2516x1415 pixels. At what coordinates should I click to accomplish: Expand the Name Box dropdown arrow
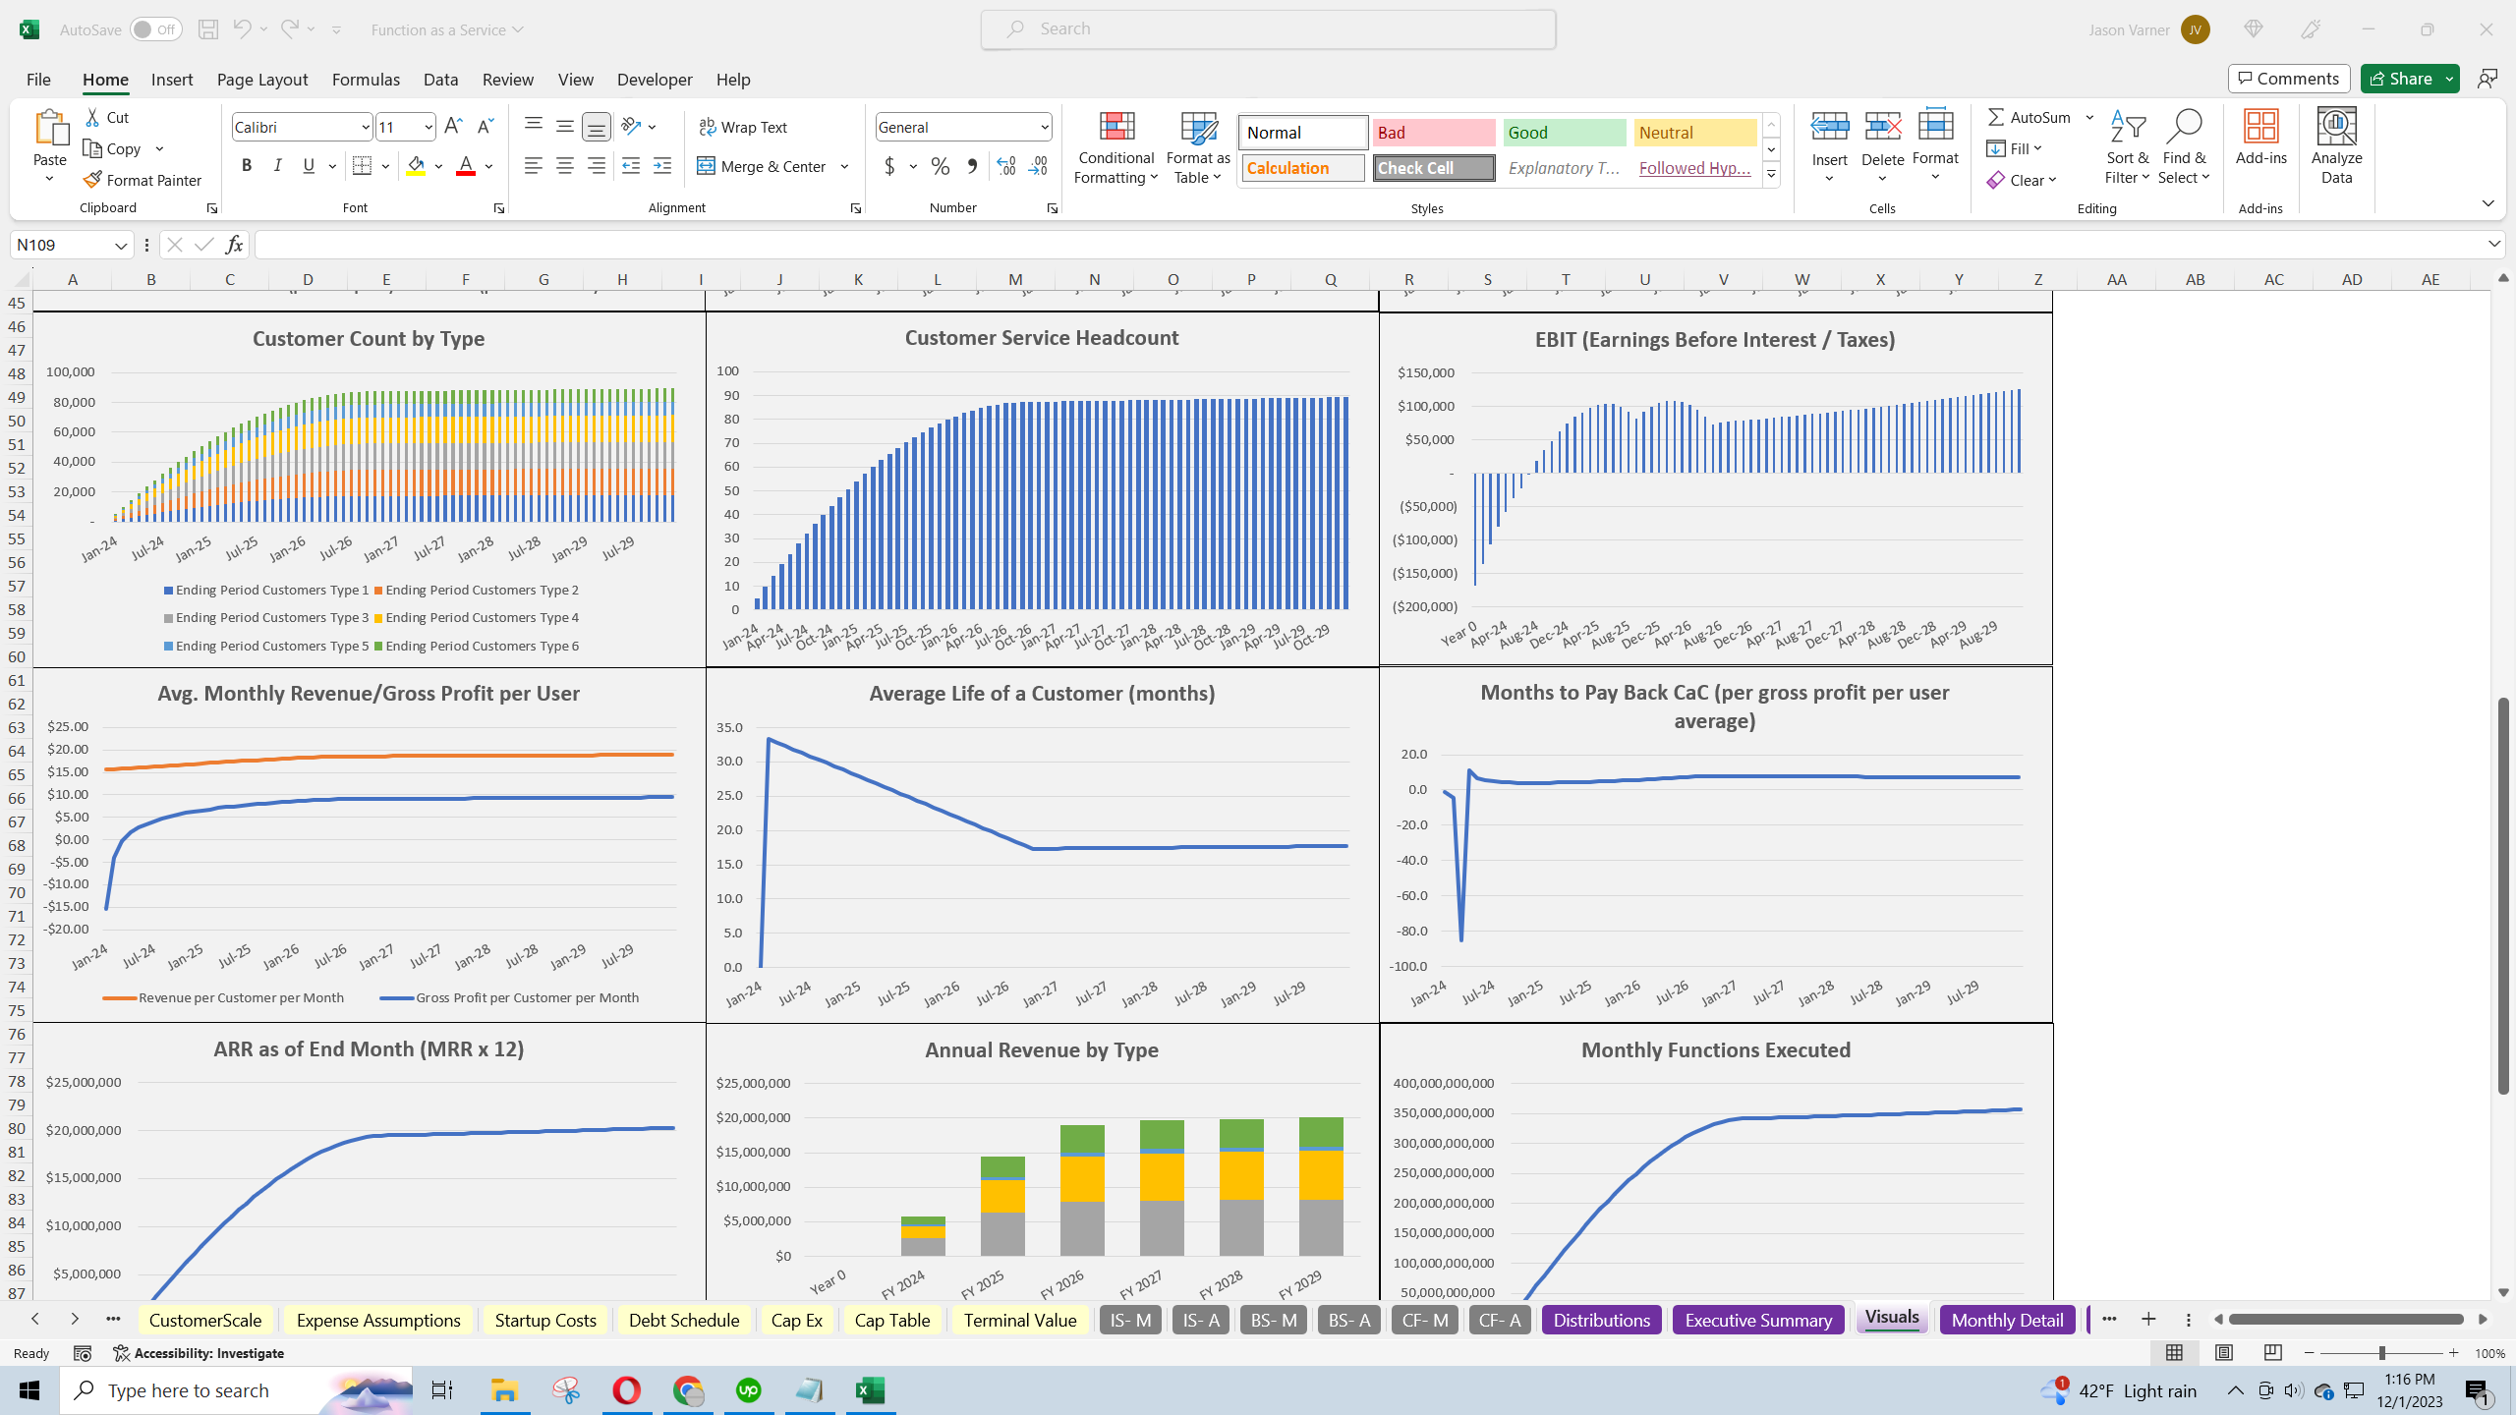pyautogui.click(x=120, y=245)
